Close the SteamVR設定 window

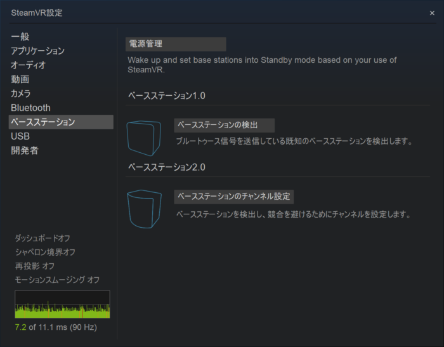[432, 13]
